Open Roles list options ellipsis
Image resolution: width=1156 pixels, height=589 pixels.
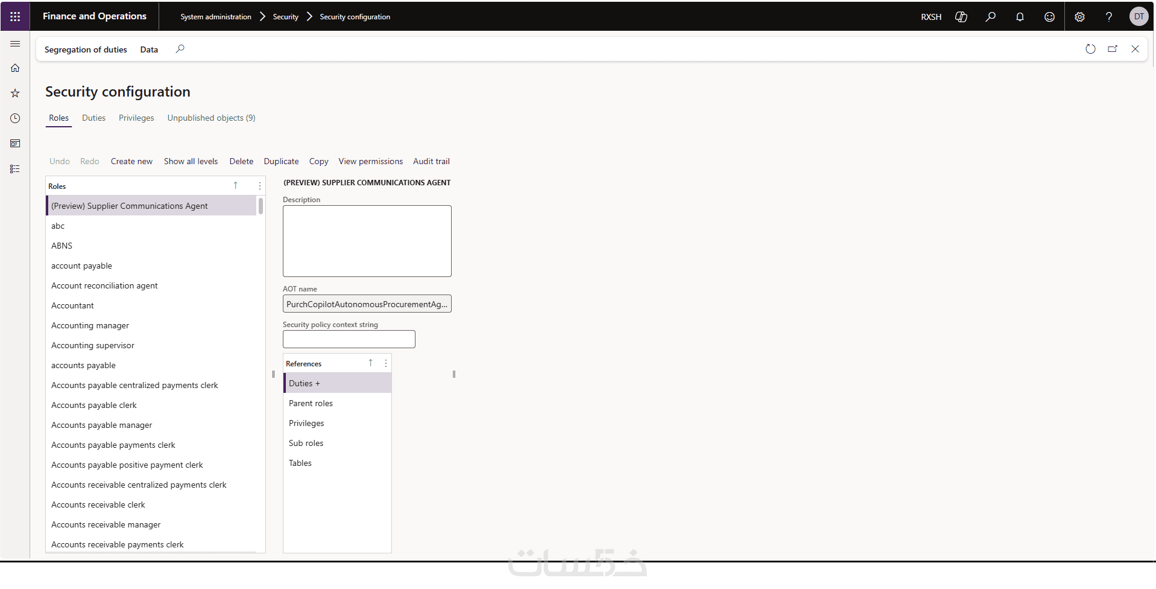pyautogui.click(x=260, y=186)
